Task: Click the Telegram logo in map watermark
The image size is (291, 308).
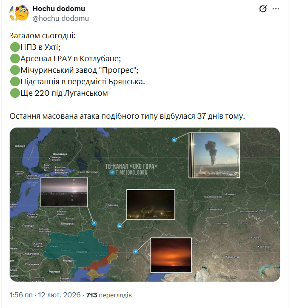Action: coord(112,172)
